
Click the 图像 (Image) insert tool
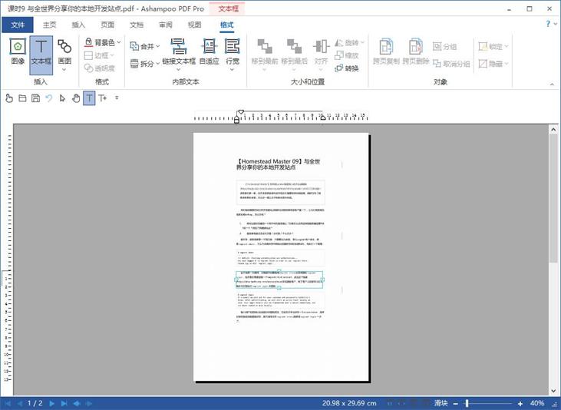click(x=18, y=52)
